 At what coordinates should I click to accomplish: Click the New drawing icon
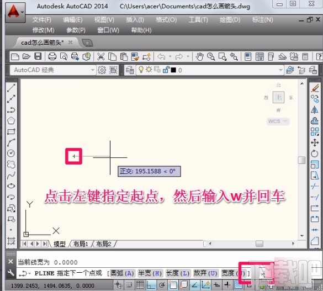[x=15, y=56]
